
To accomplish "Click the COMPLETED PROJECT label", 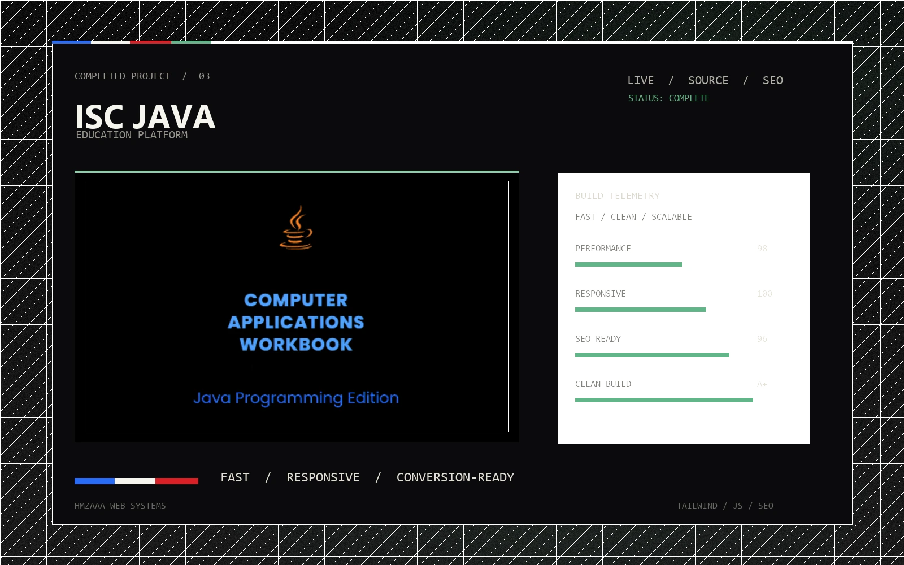I will tap(123, 76).
